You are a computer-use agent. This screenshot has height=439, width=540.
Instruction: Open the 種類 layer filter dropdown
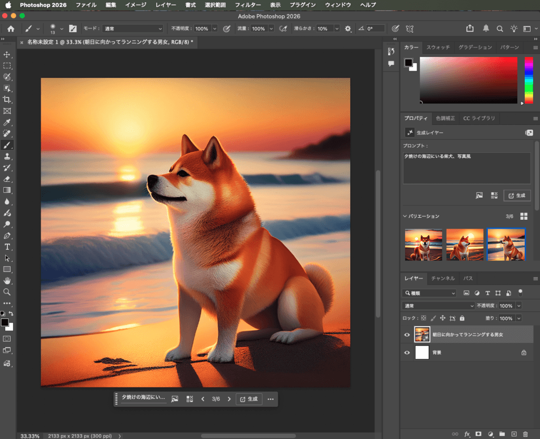(x=429, y=293)
